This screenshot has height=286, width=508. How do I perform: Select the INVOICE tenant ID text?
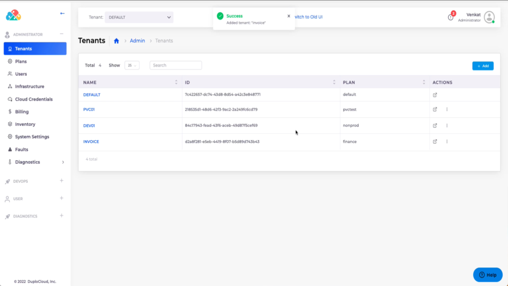[222, 141]
